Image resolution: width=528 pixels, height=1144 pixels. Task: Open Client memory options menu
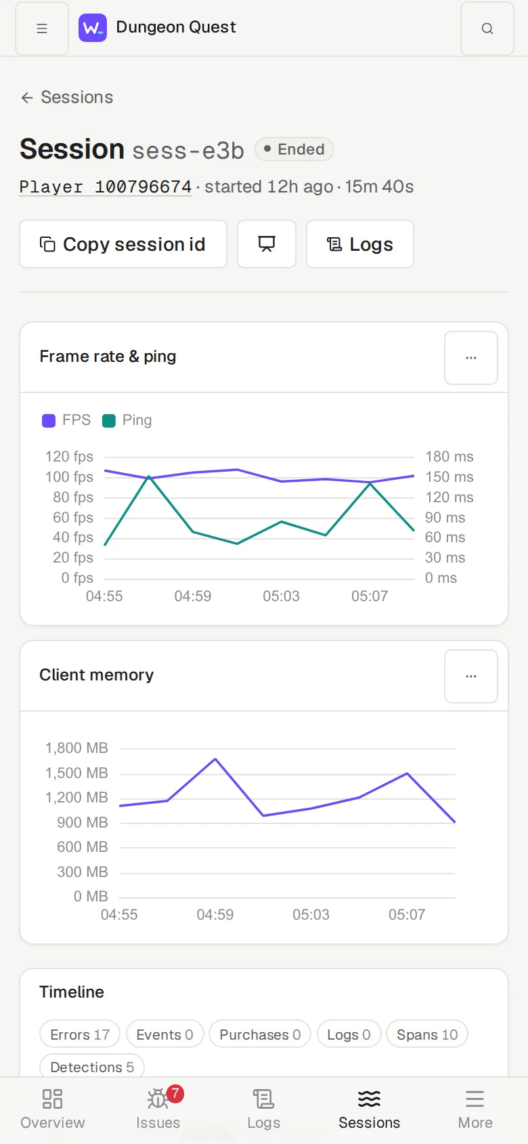471,676
